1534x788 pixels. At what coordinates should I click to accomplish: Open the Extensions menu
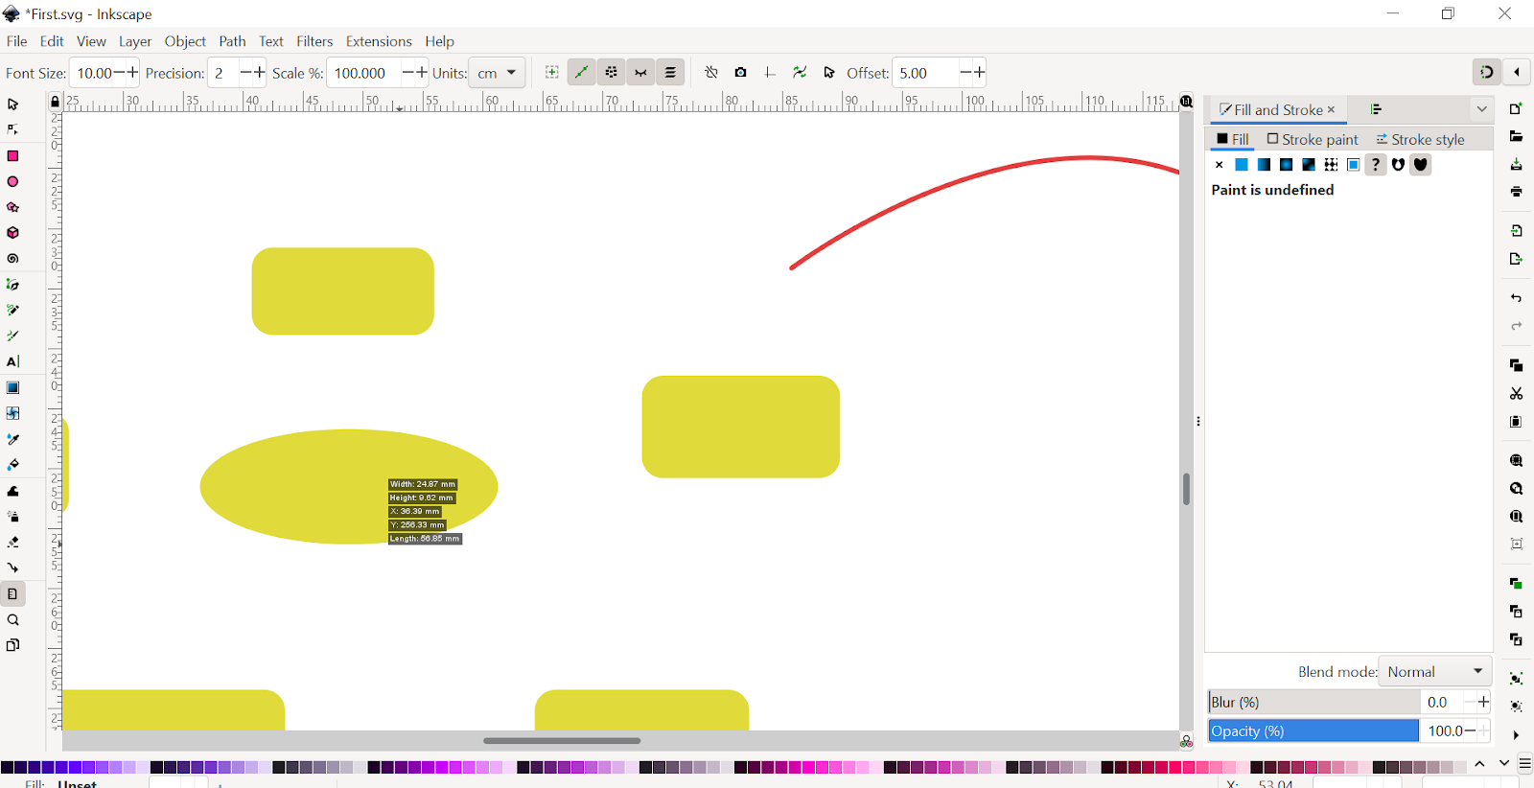click(x=379, y=41)
